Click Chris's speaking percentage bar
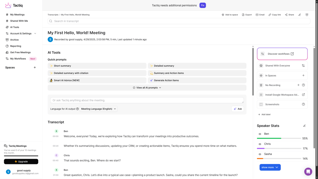The height and width of the screenshot is (179, 318). (x=279, y=148)
